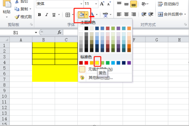Pick the orange theme color top swatch

click(129, 28)
